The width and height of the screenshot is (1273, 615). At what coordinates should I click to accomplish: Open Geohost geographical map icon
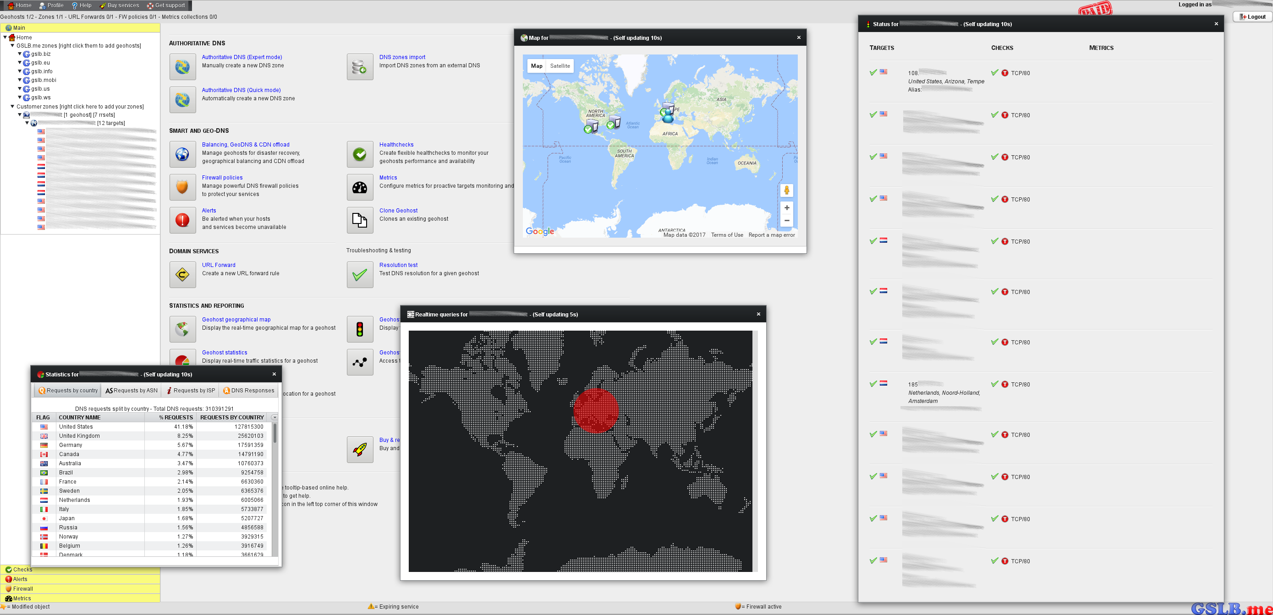182,329
